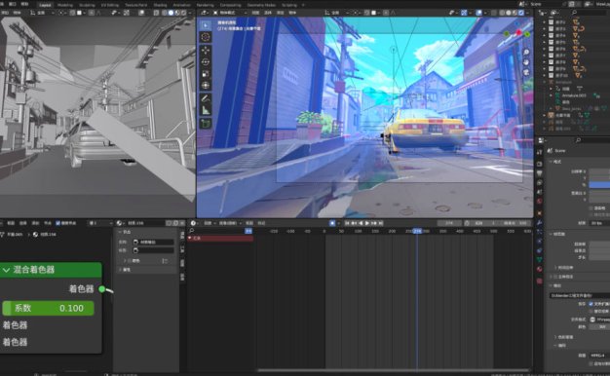Open the MPEG-4 container dropdown
This screenshot has width=610, height=376.
(599, 356)
